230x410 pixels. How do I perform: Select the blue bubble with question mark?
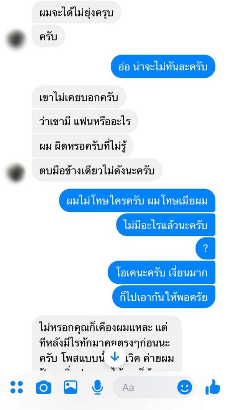click(x=205, y=248)
